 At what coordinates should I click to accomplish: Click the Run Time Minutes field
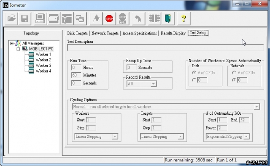[x=76, y=75]
